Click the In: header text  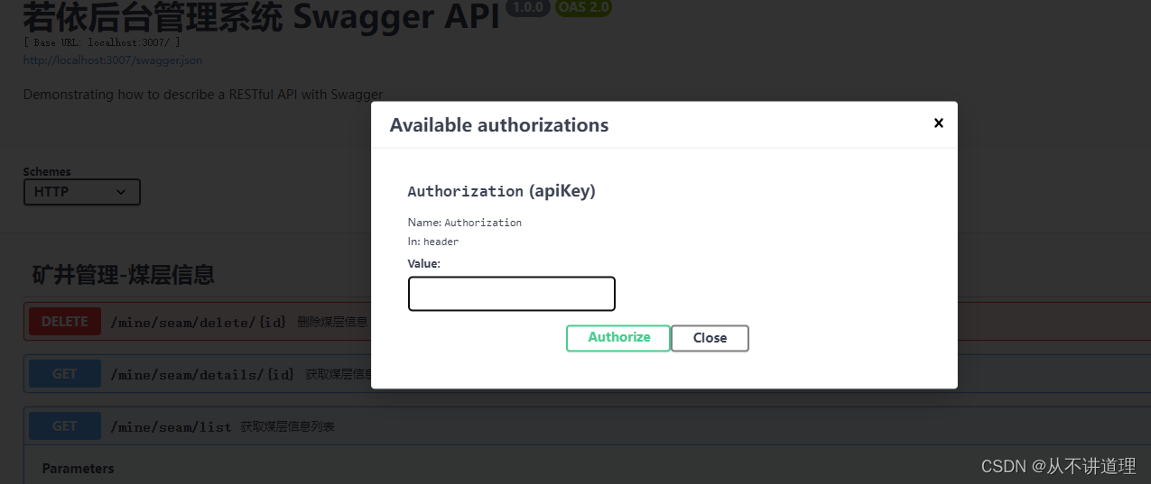coord(433,242)
